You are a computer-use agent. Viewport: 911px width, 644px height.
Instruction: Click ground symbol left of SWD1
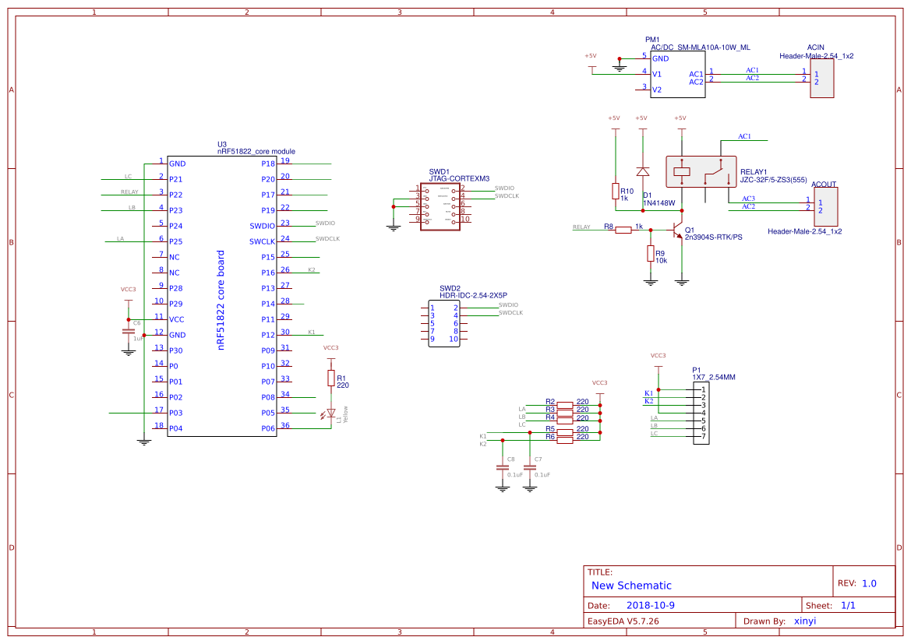[394, 228]
